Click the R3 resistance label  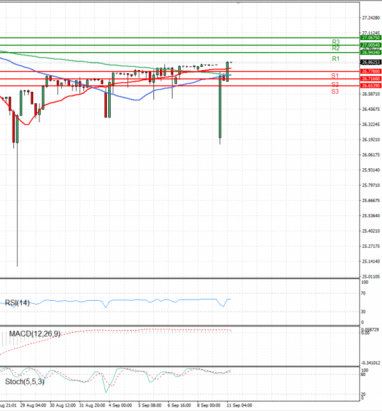pos(336,42)
